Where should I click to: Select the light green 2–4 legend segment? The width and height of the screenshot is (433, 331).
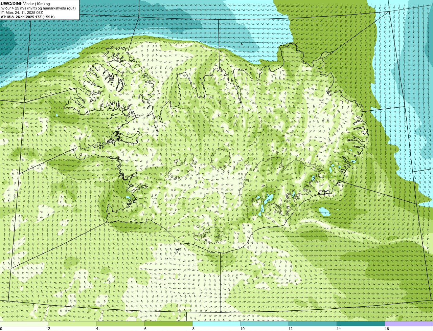coord(72,324)
